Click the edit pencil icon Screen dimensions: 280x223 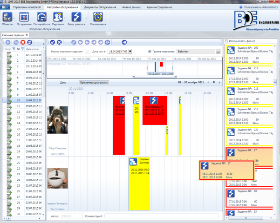coord(74,42)
